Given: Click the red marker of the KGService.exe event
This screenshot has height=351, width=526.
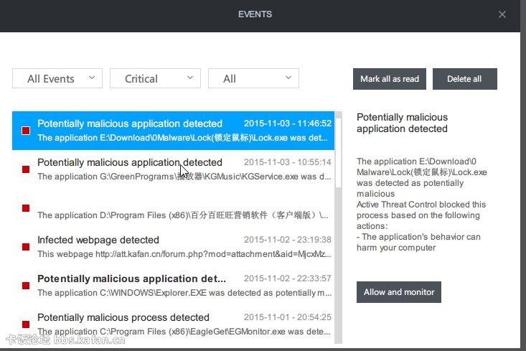Looking at the screenshot, I should 26,169.
